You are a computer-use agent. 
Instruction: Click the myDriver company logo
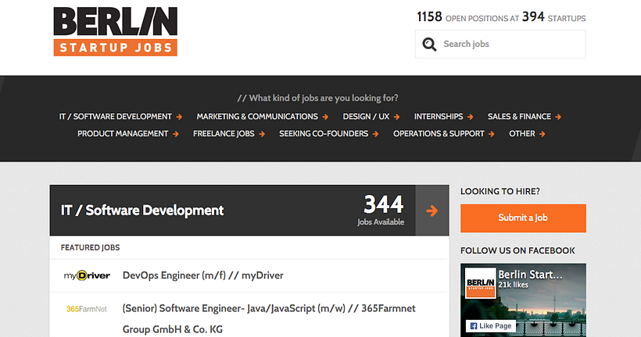[x=87, y=276]
